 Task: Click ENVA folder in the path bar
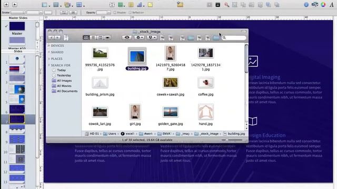click(x=164, y=133)
